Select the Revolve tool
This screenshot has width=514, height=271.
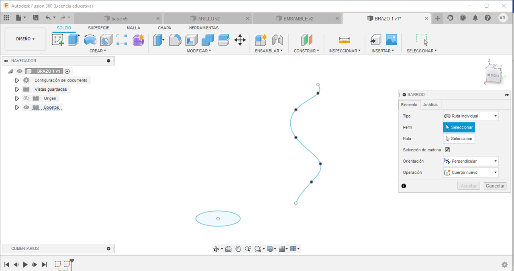tap(90, 40)
